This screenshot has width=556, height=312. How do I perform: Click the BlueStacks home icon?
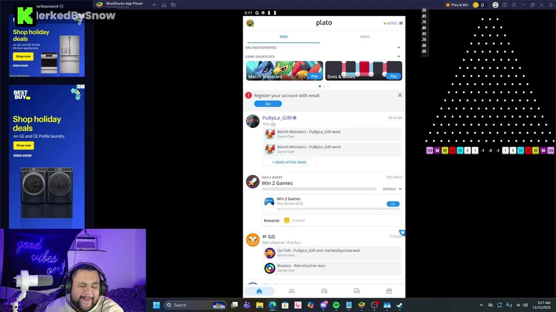164,5
